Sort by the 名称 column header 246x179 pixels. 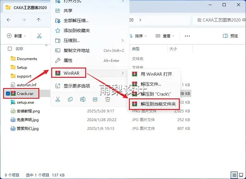point(19,49)
